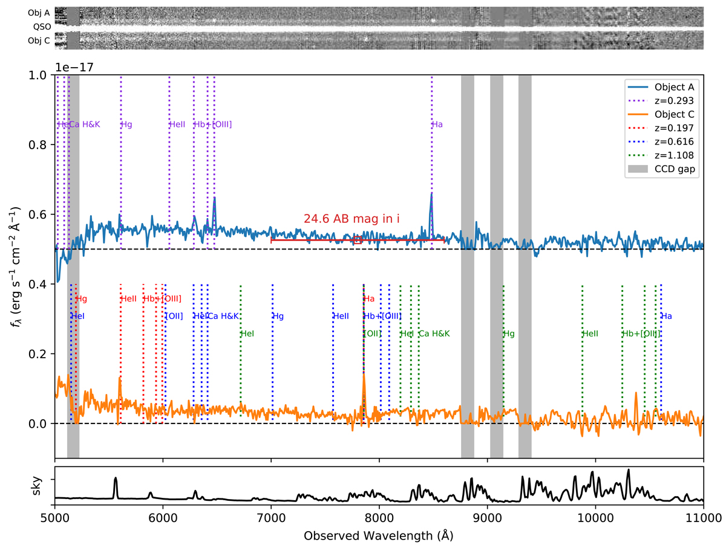Click the purple 'Ca H&K' line label

point(85,124)
